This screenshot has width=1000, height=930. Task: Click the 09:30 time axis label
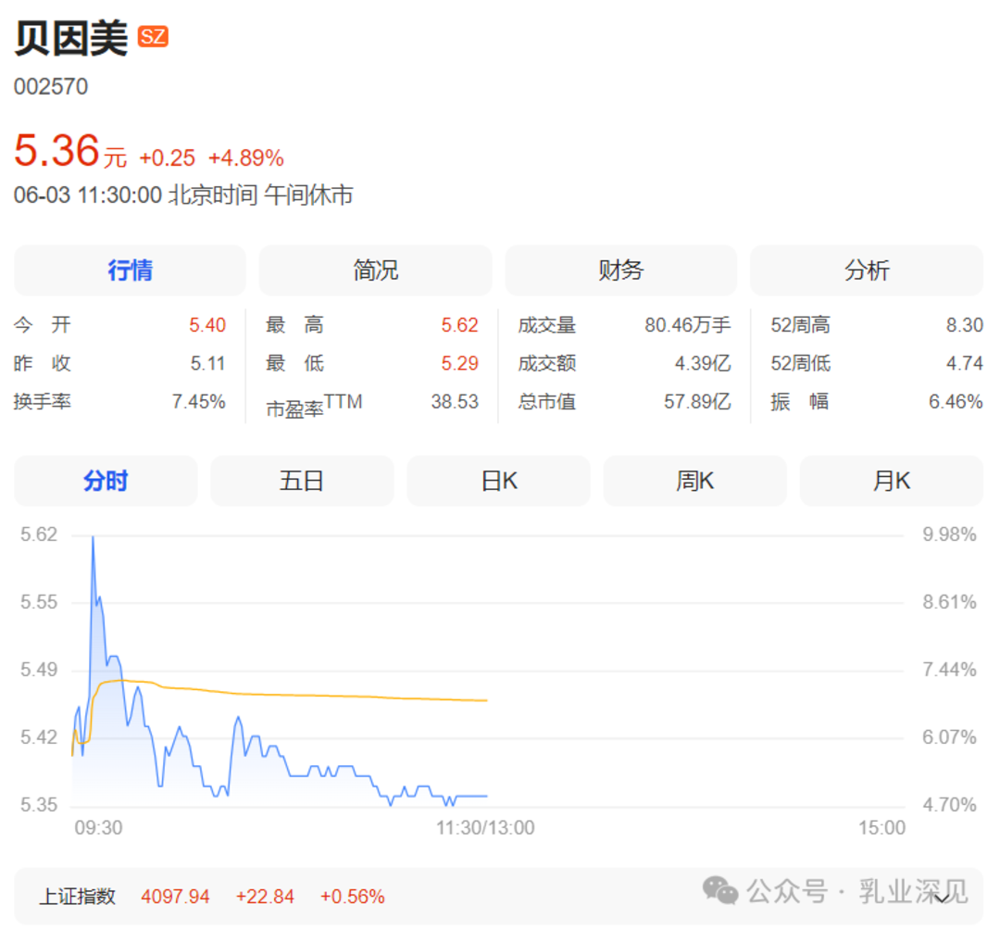[x=98, y=828]
